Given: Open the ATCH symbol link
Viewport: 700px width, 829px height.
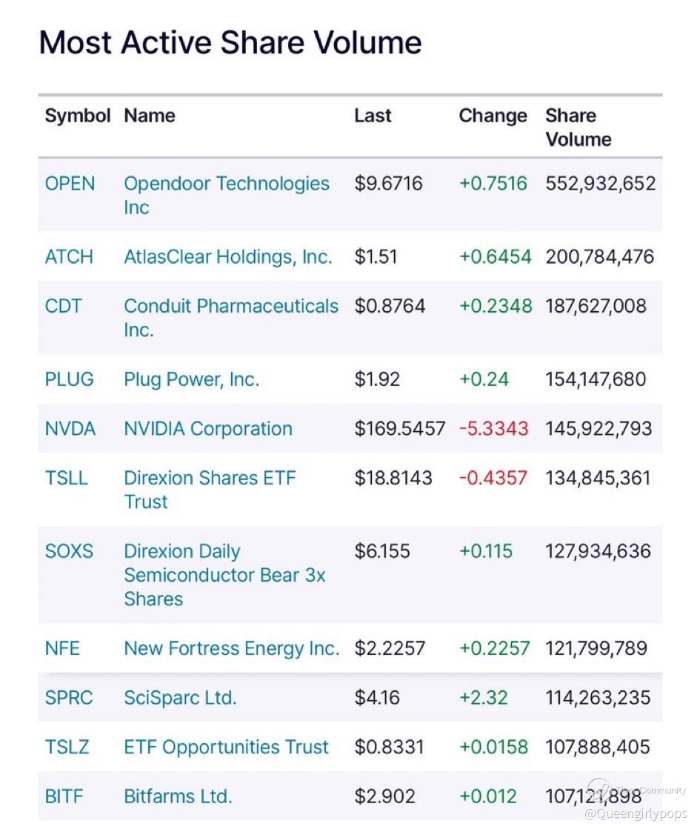Looking at the screenshot, I should [x=69, y=257].
